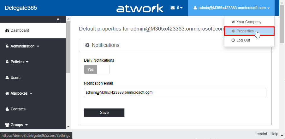Open the admin account dropdown
The height and width of the screenshot is (139, 285).
[x=232, y=8]
